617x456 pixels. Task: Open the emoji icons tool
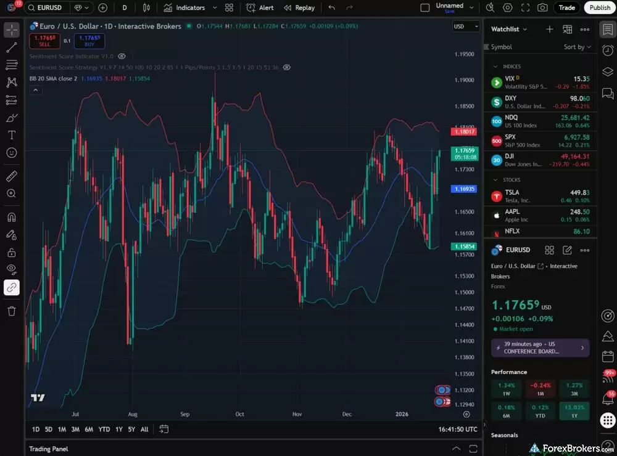point(12,153)
